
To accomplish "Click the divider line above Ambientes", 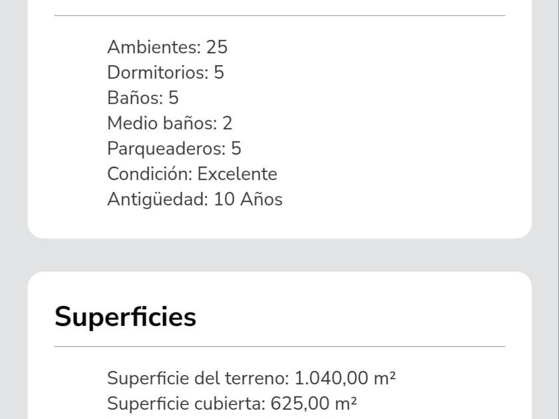I will coord(279,15).
